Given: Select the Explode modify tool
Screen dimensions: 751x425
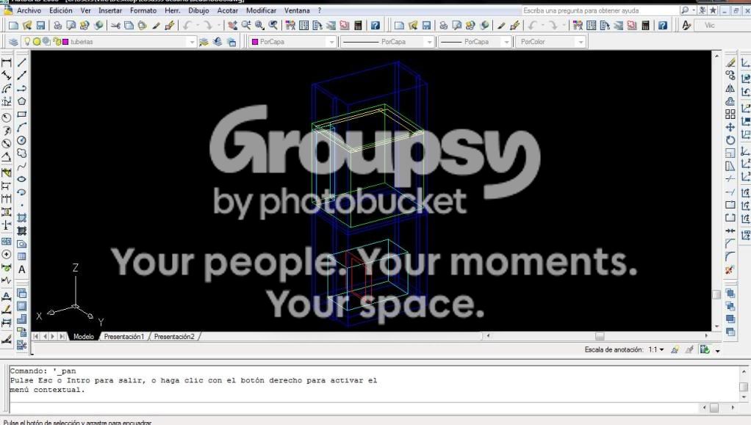Looking at the screenshot, I should [x=730, y=270].
